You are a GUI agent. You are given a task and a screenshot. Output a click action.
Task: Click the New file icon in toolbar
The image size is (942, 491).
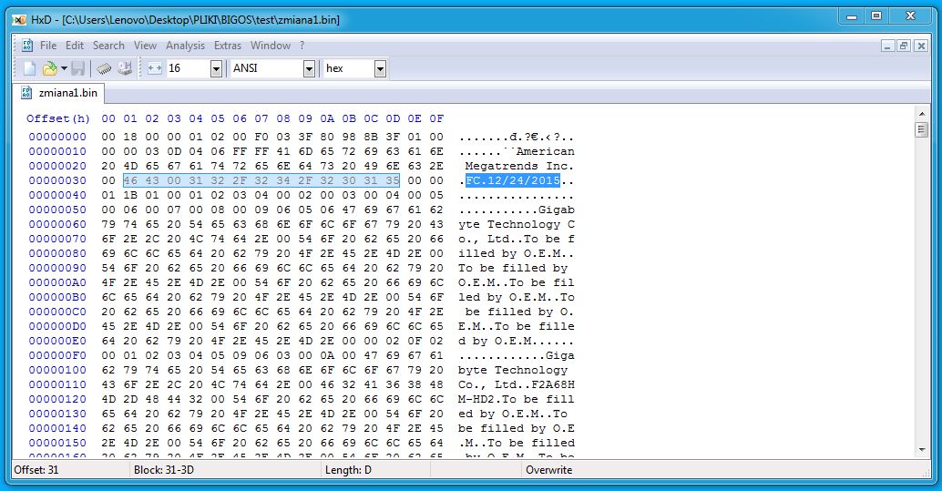29,68
